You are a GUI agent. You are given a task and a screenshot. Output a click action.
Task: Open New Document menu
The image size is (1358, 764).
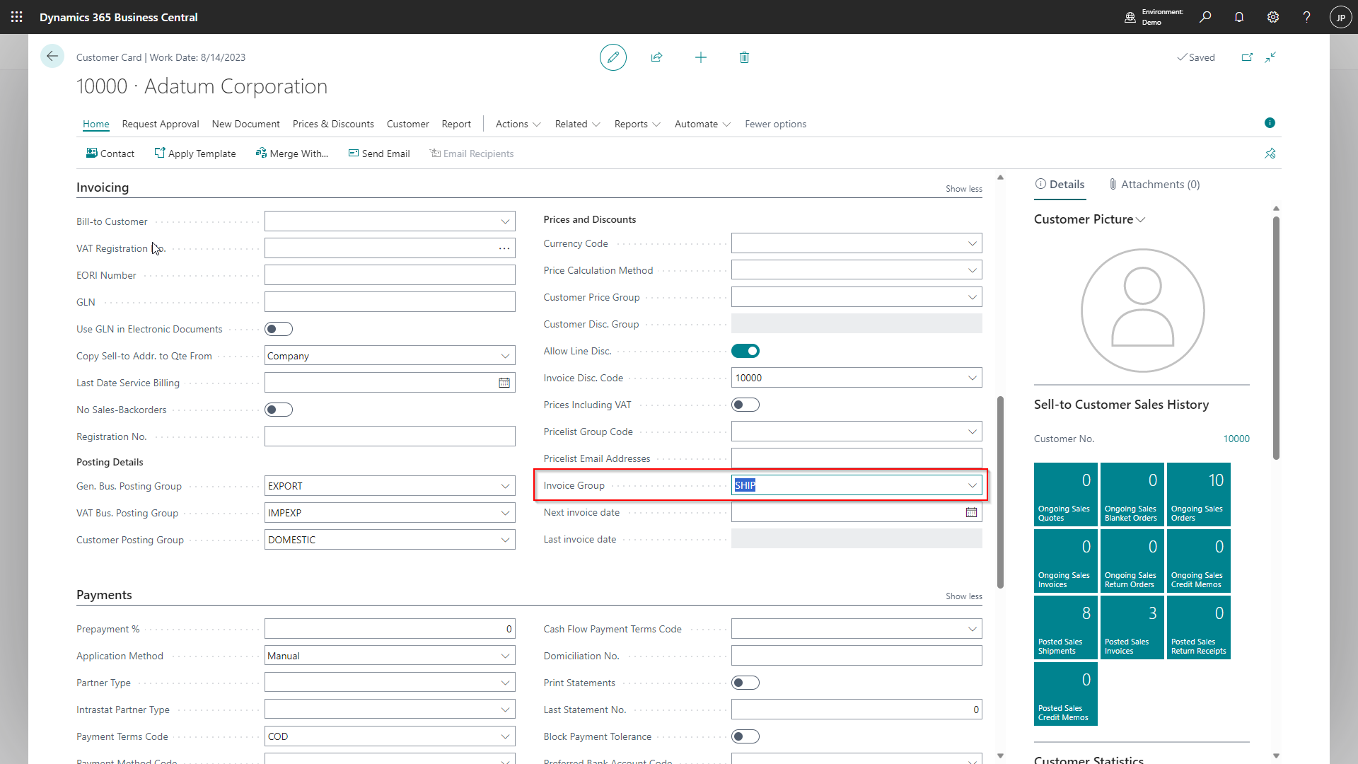coord(245,124)
